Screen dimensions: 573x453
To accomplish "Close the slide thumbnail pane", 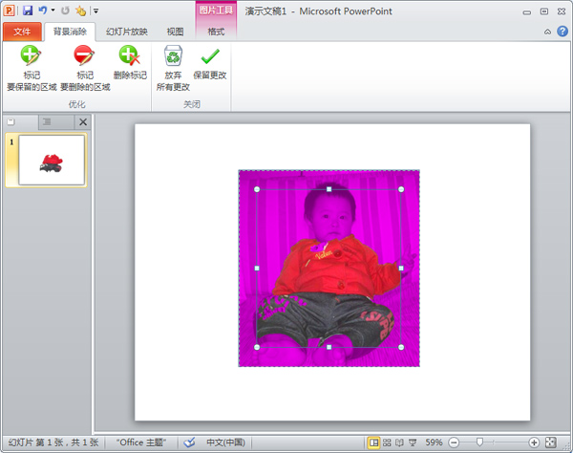I will click(83, 122).
